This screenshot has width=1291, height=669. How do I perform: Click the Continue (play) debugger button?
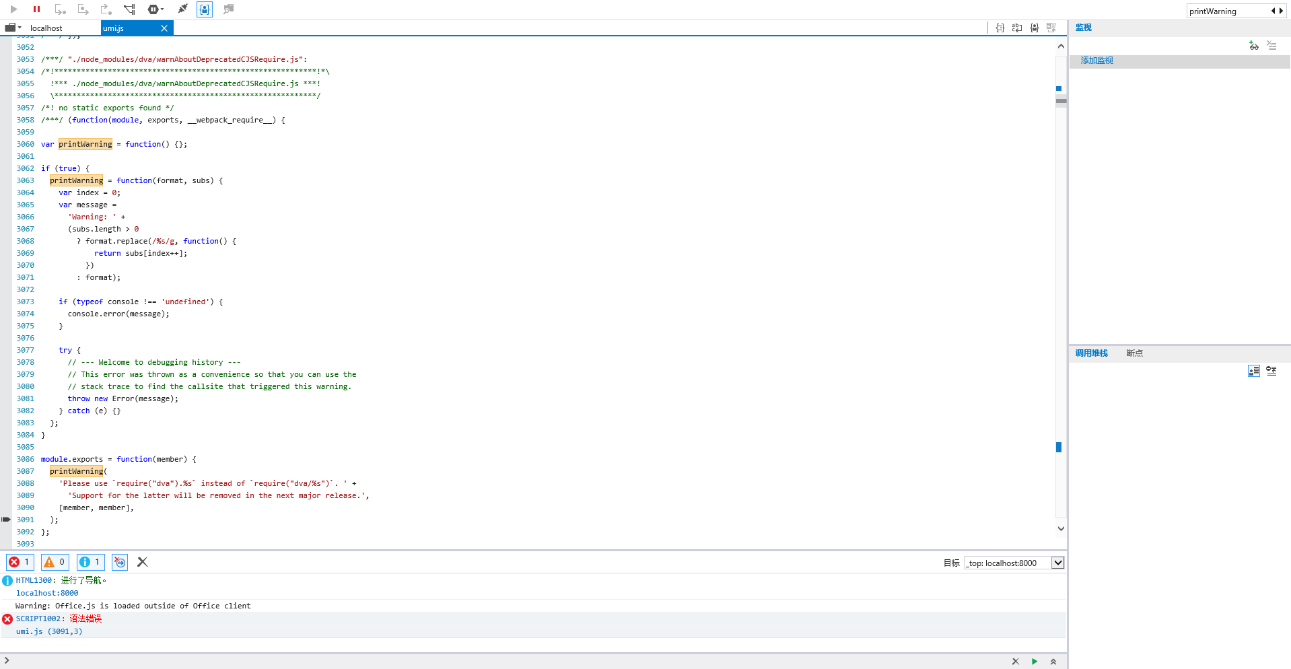(13, 9)
